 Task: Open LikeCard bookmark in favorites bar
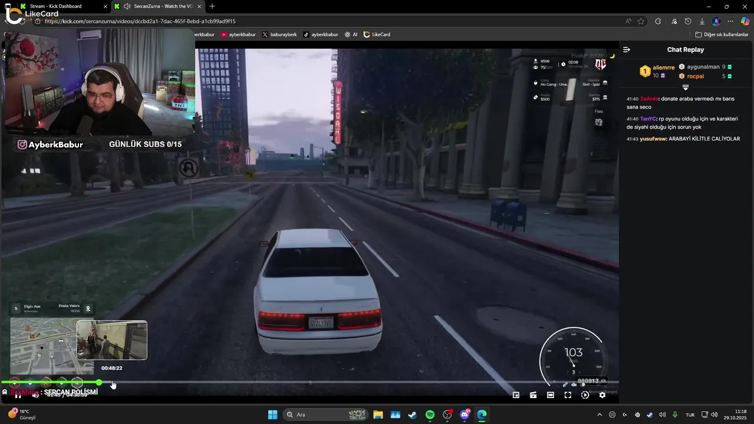pos(377,34)
